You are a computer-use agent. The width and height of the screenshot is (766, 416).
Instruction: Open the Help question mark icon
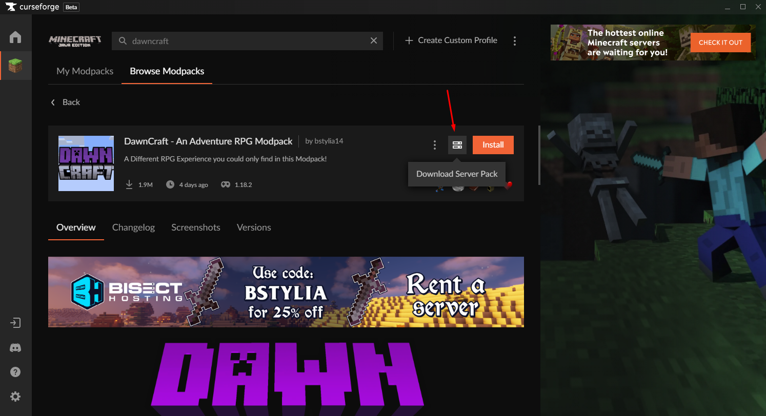(15, 372)
